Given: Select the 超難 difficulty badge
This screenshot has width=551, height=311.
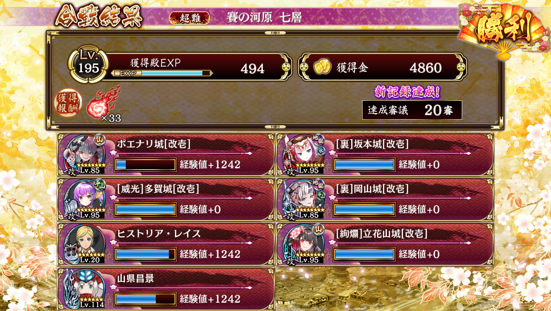Looking at the screenshot, I should click(189, 18).
